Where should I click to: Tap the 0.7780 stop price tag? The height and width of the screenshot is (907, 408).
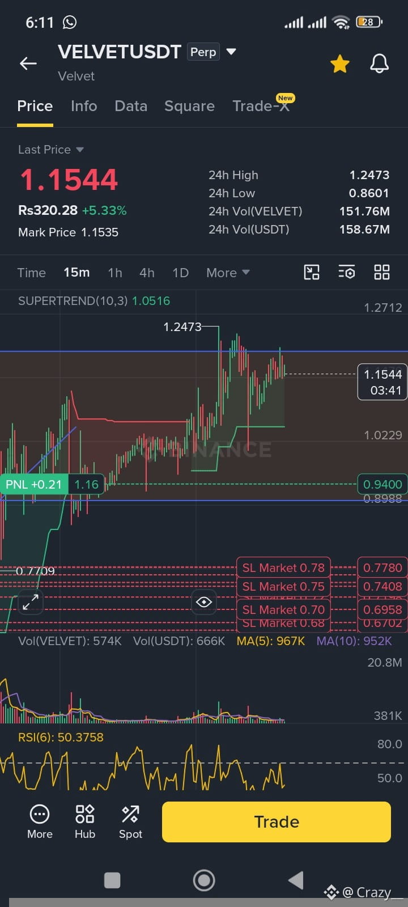coord(382,567)
